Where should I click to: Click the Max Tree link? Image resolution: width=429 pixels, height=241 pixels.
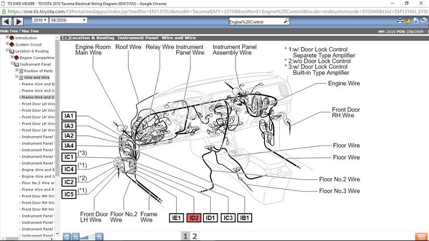point(30,31)
